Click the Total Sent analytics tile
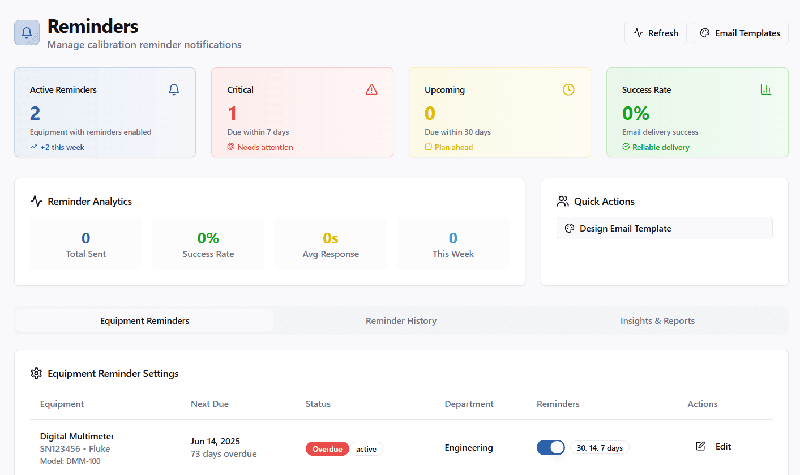Viewport: 800px width, 475px height. (x=86, y=244)
